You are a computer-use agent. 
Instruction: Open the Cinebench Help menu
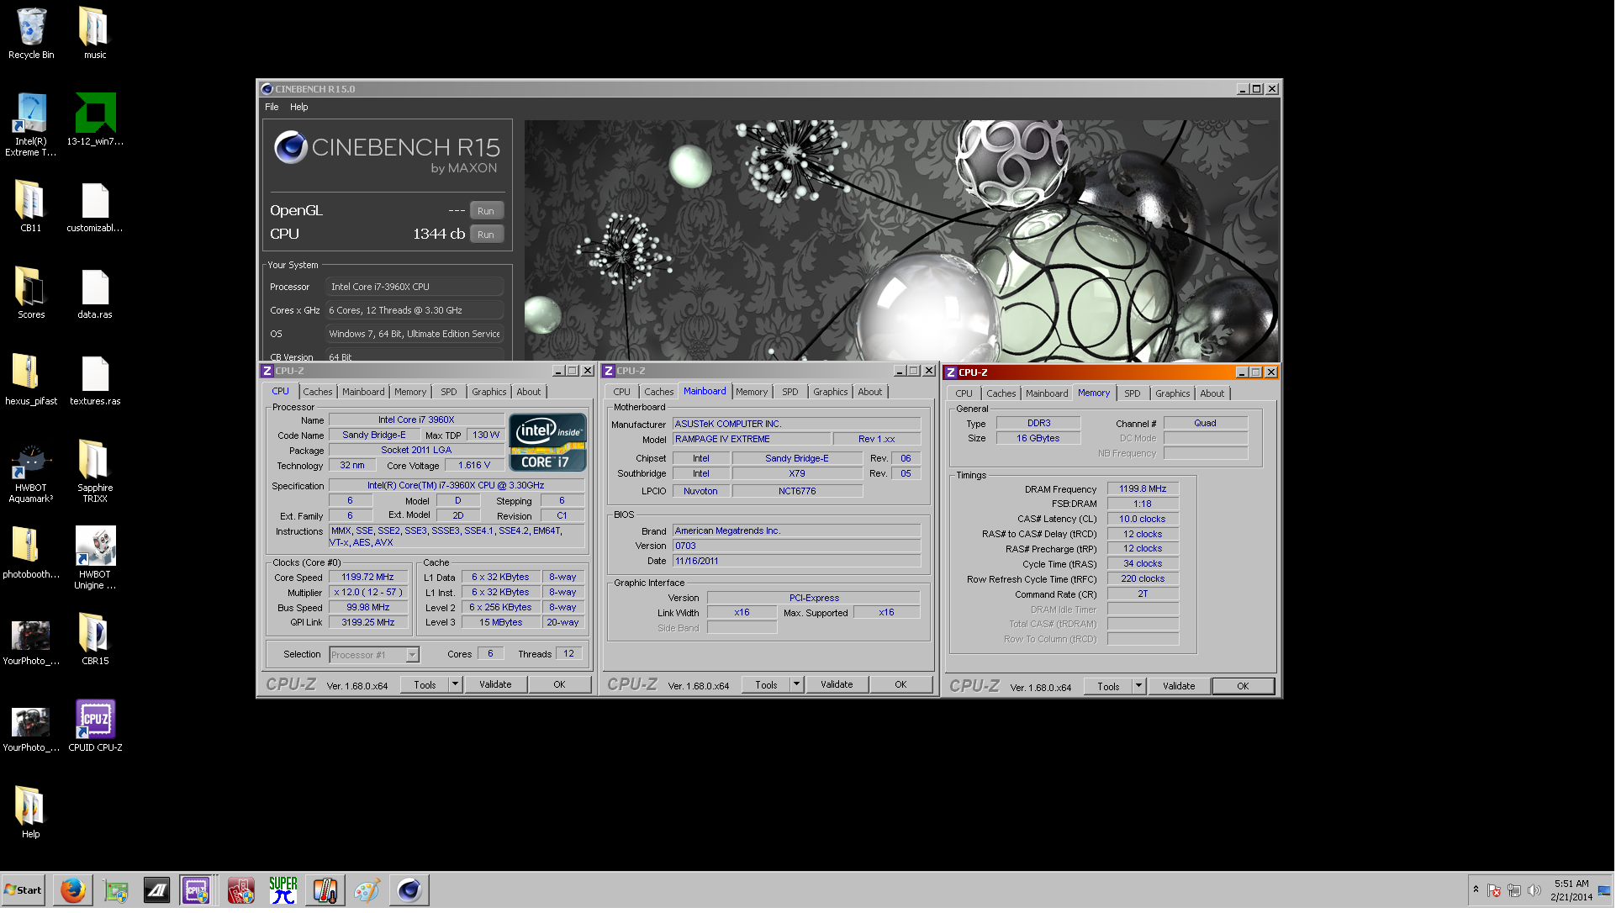(298, 107)
